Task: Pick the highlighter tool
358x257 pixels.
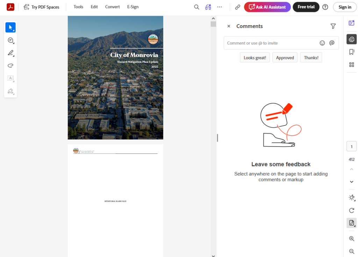Action: point(10,53)
